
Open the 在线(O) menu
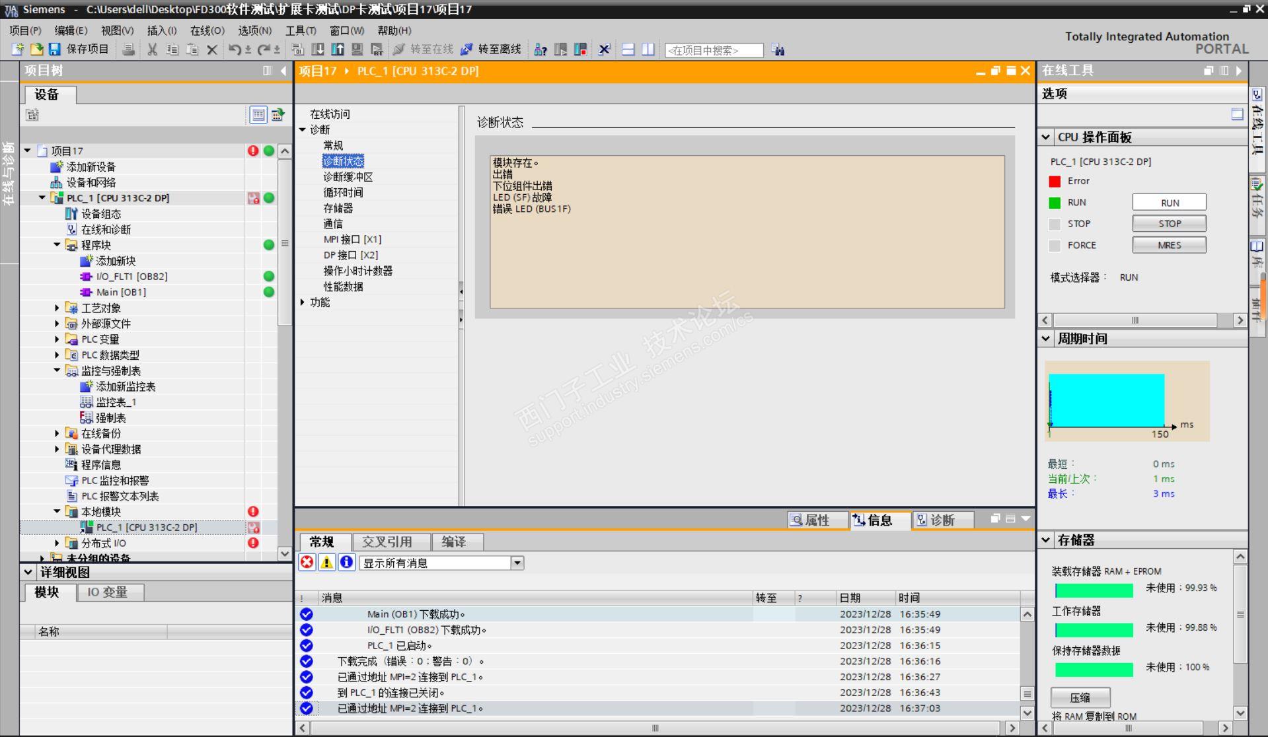click(207, 30)
